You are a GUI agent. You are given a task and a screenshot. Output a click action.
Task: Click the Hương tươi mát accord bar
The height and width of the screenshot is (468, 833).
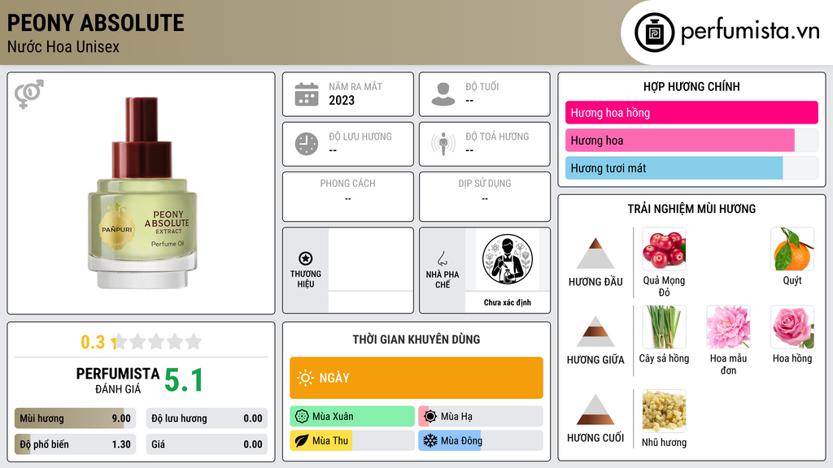(691, 167)
